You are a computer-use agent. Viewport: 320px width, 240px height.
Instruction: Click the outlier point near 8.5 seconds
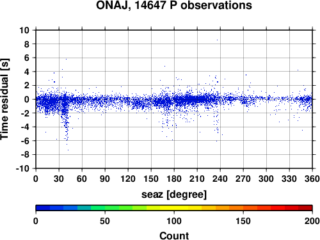(217, 40)
